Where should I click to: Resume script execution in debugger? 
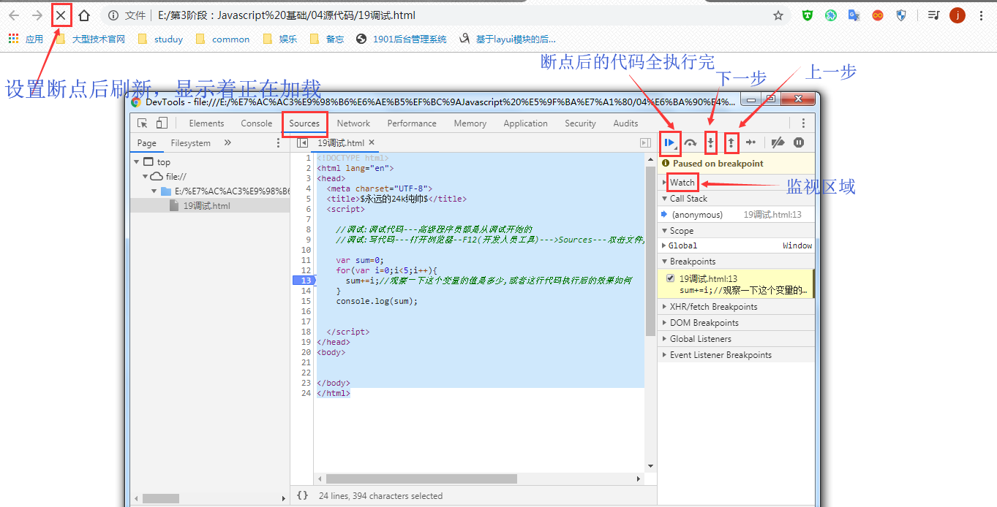(669, 143)
